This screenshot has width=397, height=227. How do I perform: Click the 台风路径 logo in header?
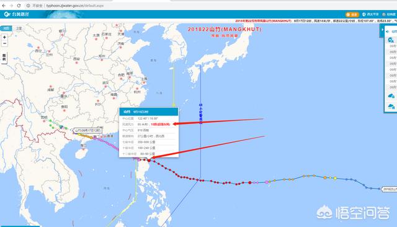coord(17,14)
